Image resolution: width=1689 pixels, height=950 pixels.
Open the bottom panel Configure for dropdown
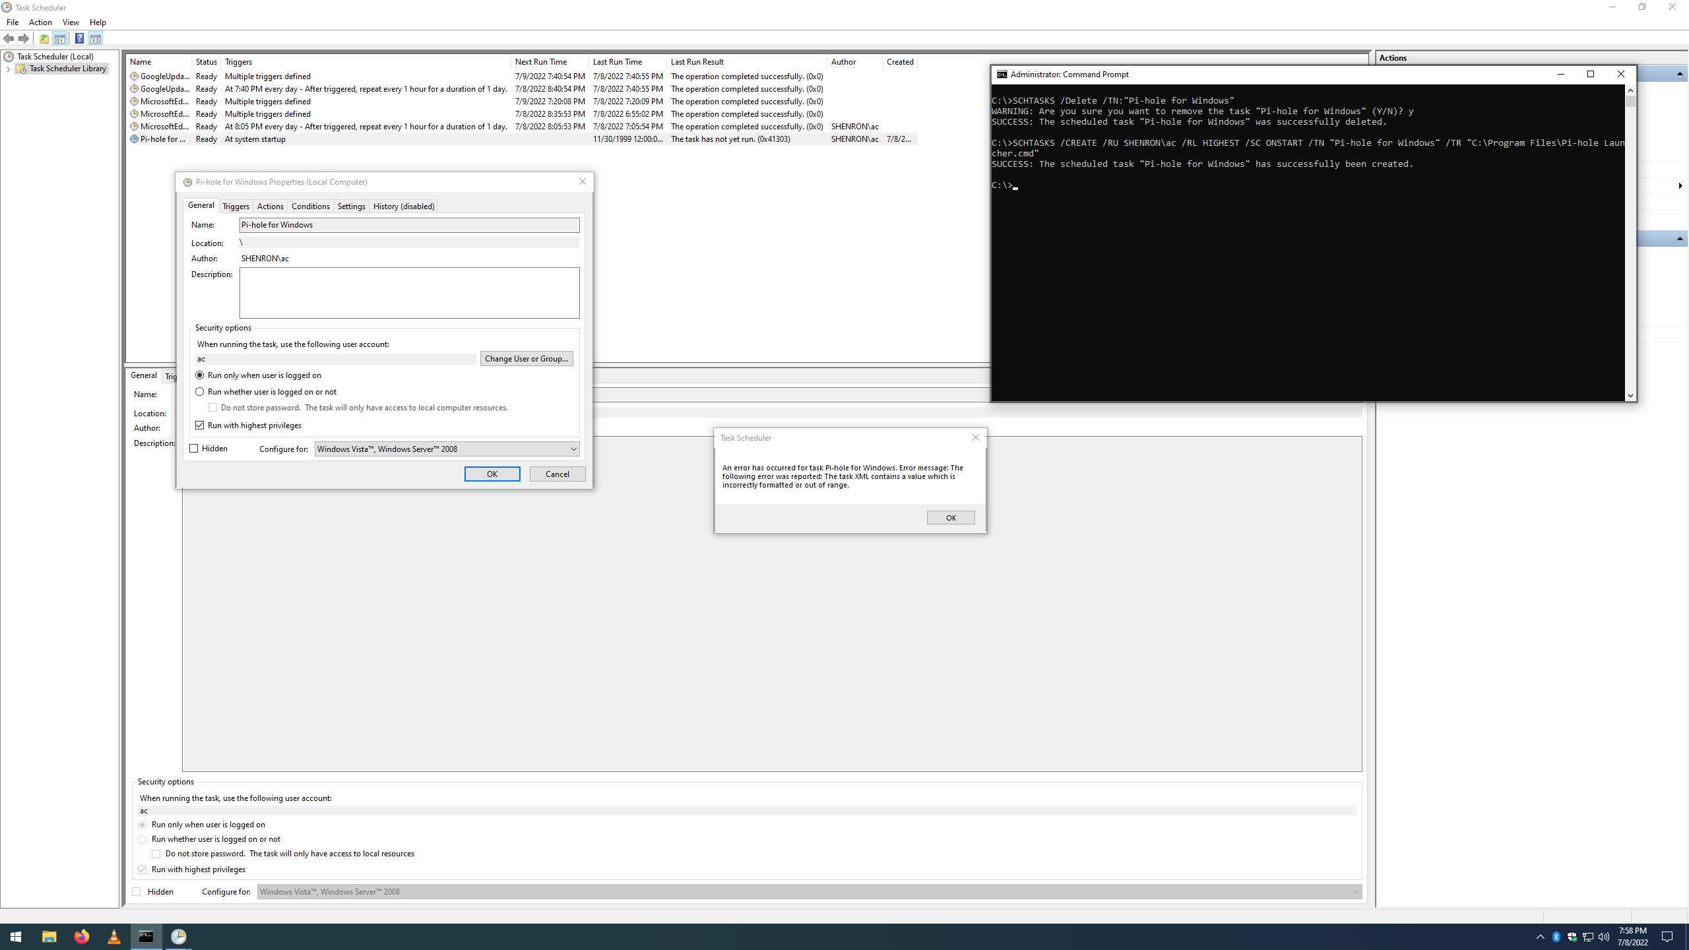(1356, 891)
